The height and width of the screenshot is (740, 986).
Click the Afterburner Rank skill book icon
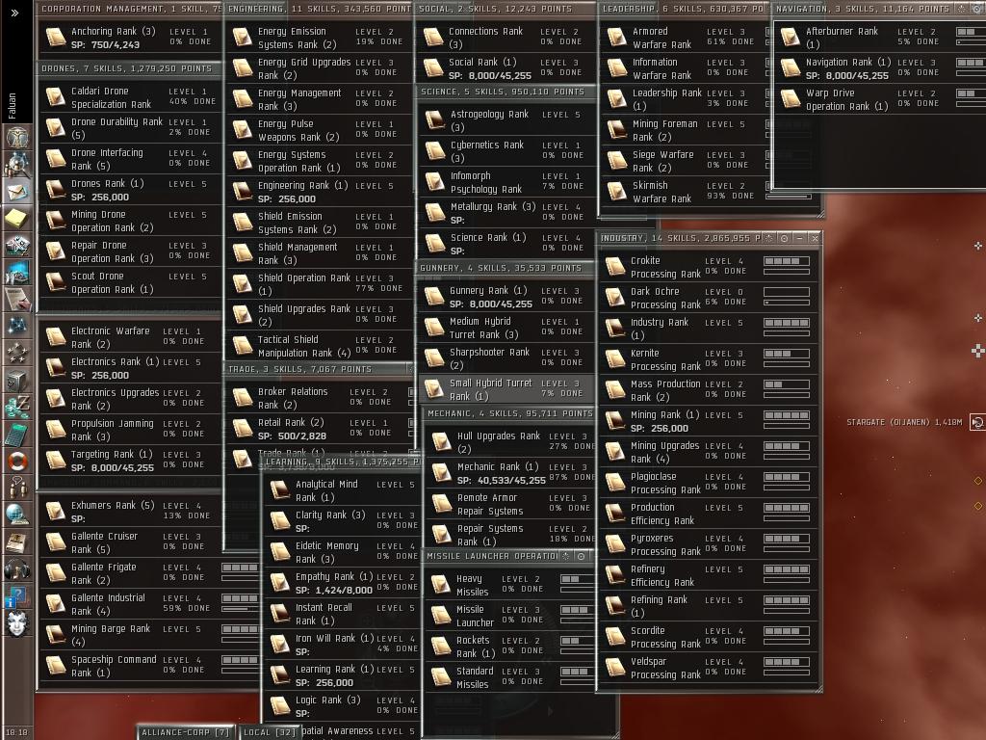pos(790,38)
